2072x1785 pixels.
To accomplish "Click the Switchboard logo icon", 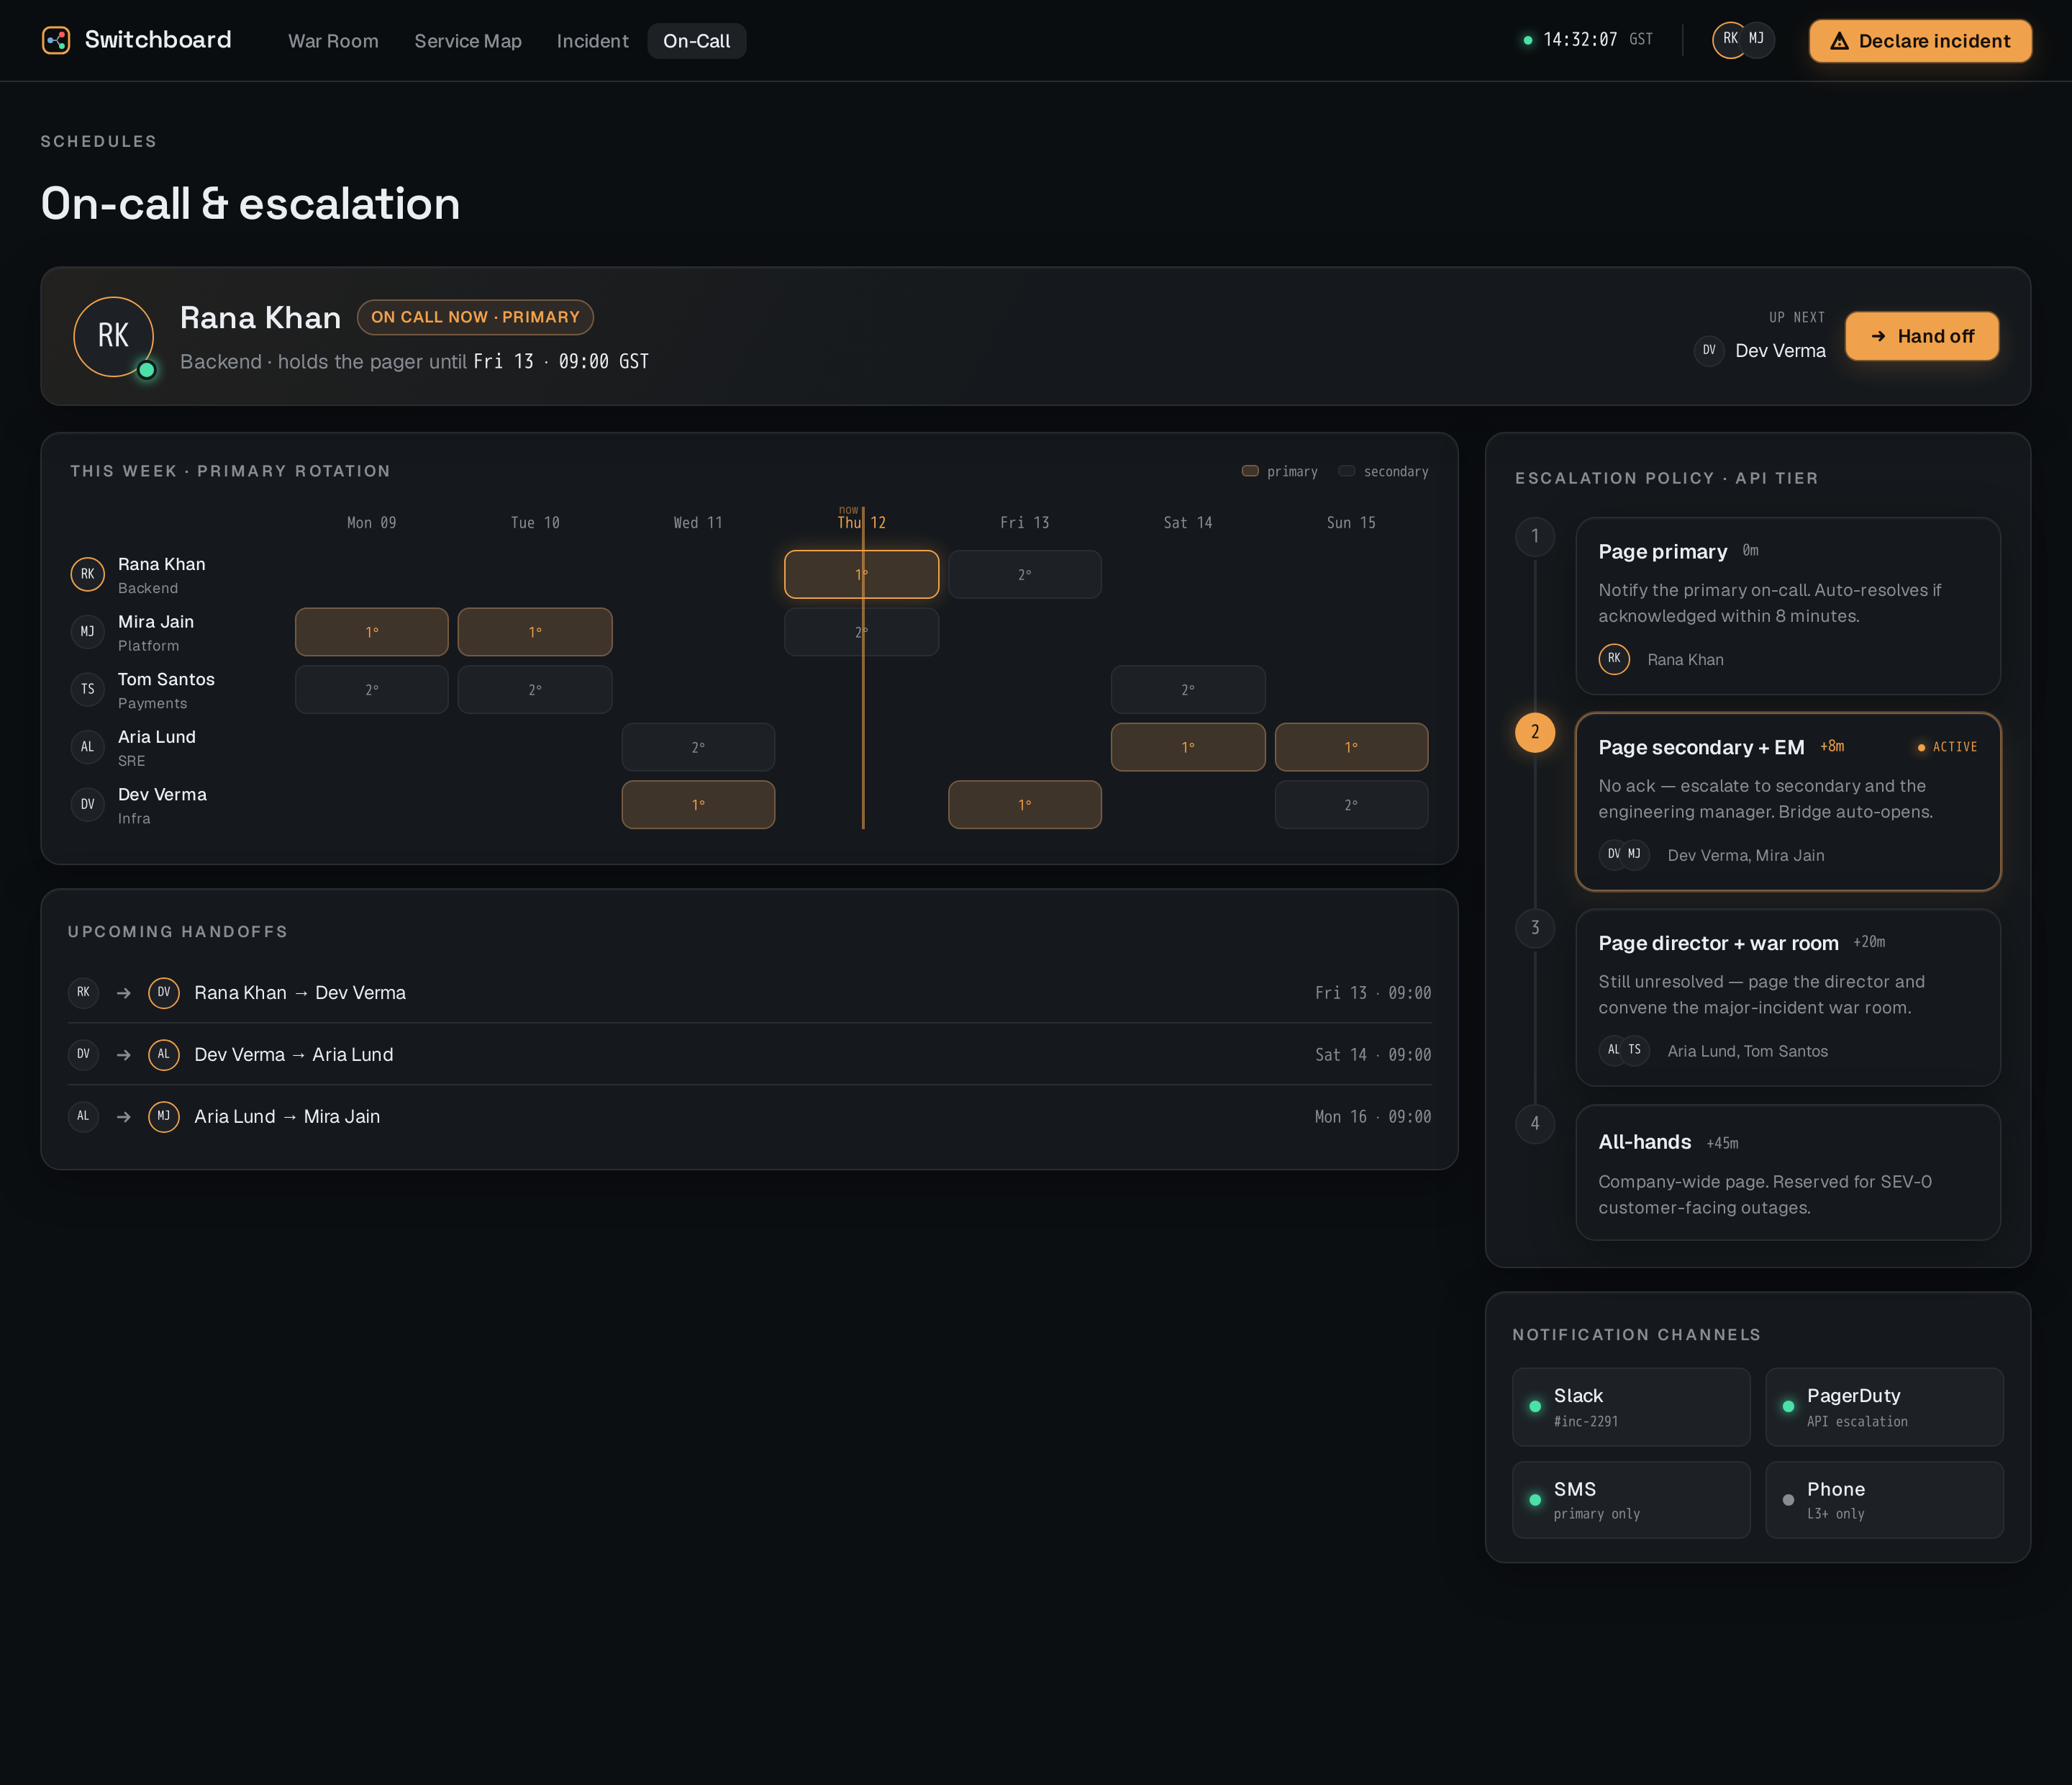I will click(56, 40).
